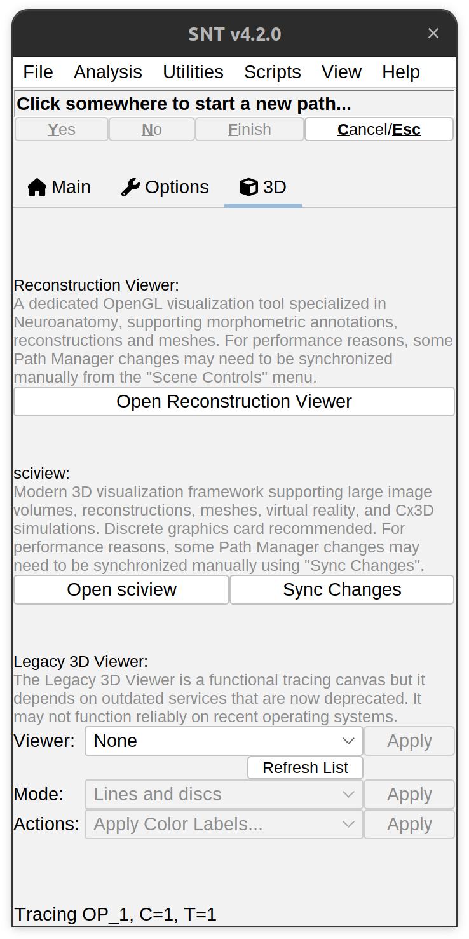Open the Analysis menu
469x939 pixels.
pyautogui.click(x=108, y=72)
